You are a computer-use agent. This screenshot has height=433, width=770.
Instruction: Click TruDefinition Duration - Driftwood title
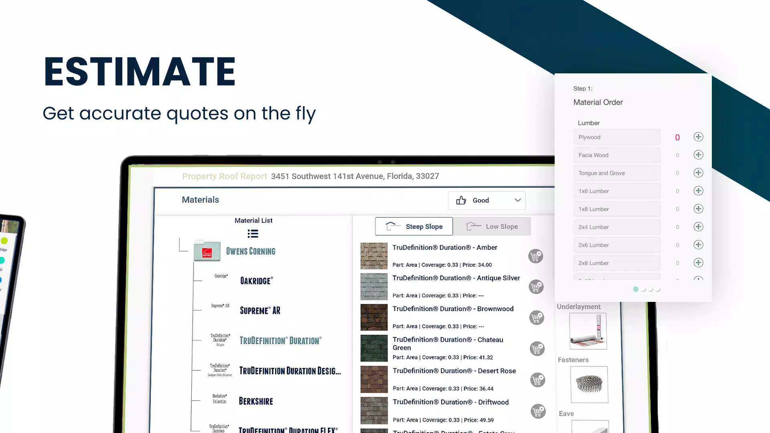click(451, 402)
